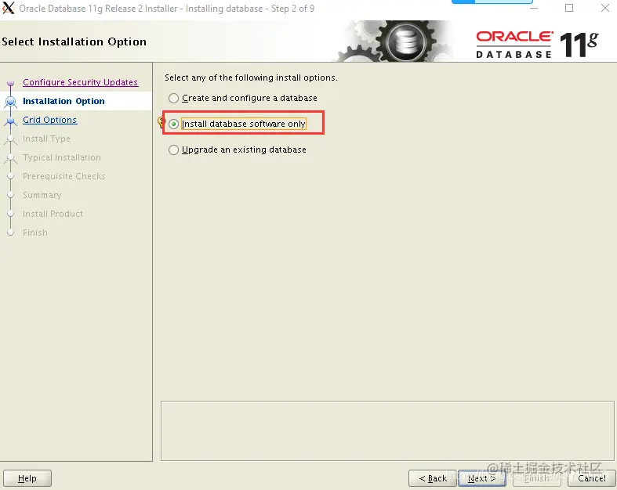Click Prerequisite Checks step label
Viewport: 617px width, 490px height.
click(x=64, y=176)
